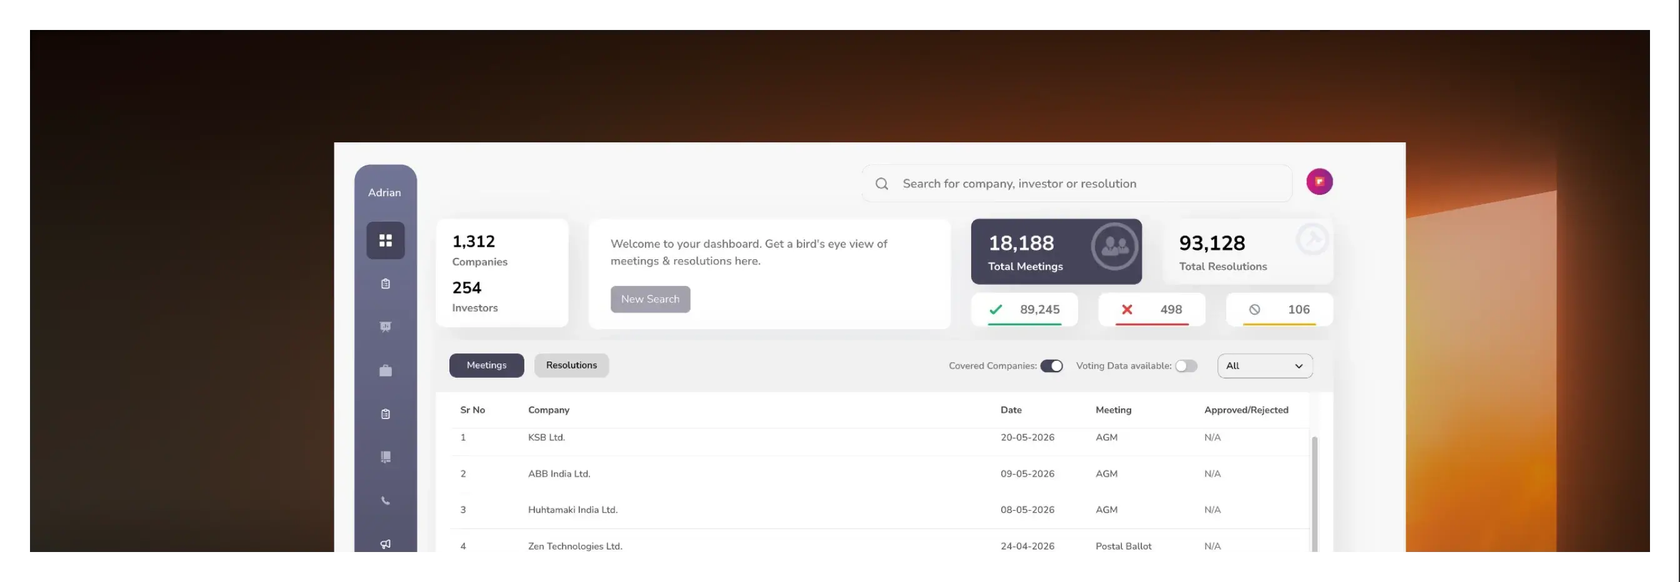The width and height of the screenshot is (1680, 582).
Task: Click the Meeting column header
Action: tap(1113, 410)
